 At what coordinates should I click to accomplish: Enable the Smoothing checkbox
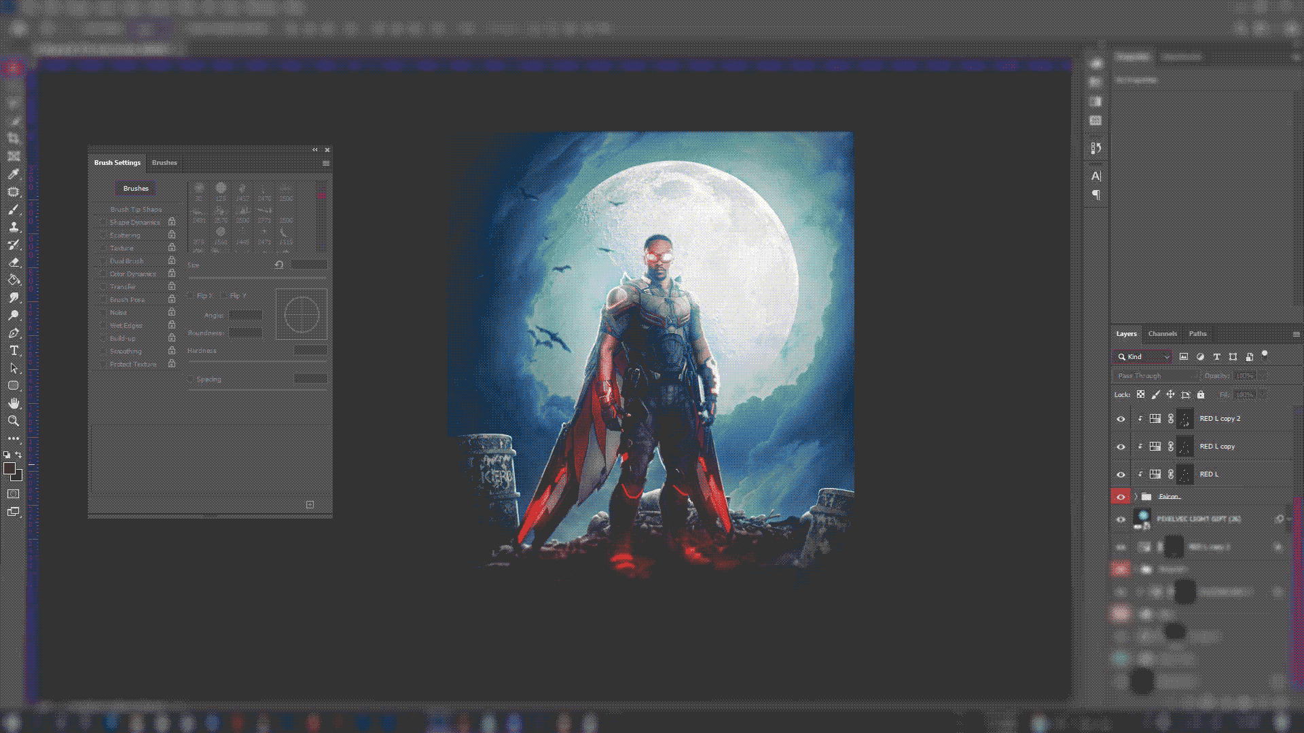(103, 351)
